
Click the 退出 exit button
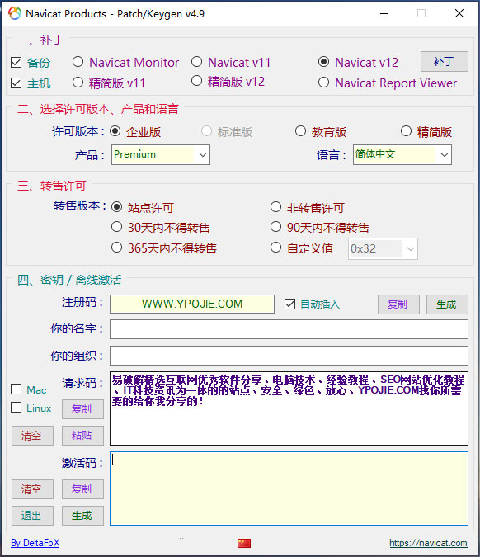click(x=32, y=516)
